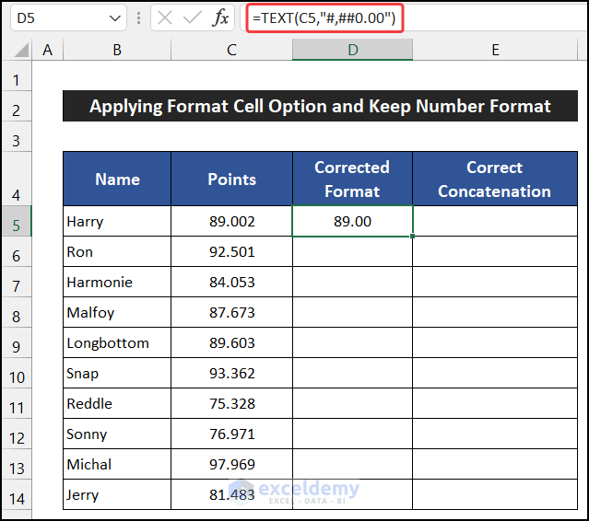Viewport: 589px width, 521px height.
Task: Select column D header
Action: pos(352,50)
